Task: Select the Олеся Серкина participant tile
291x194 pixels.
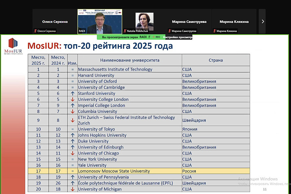Action: coord(55,21)
